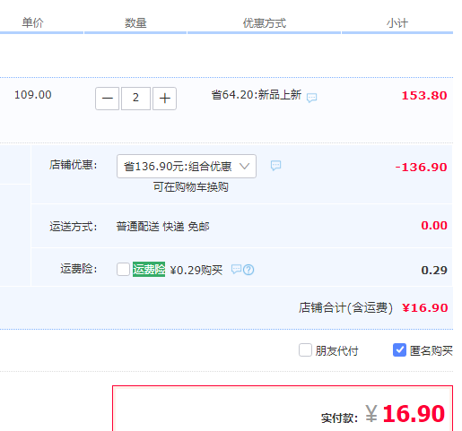Uncheck the 匿名购买 checkbox

[399, 350]
